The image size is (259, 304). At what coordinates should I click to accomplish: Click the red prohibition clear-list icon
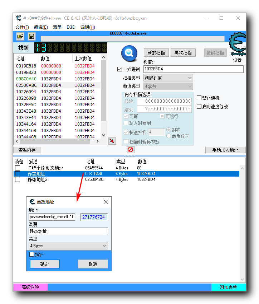131,150
